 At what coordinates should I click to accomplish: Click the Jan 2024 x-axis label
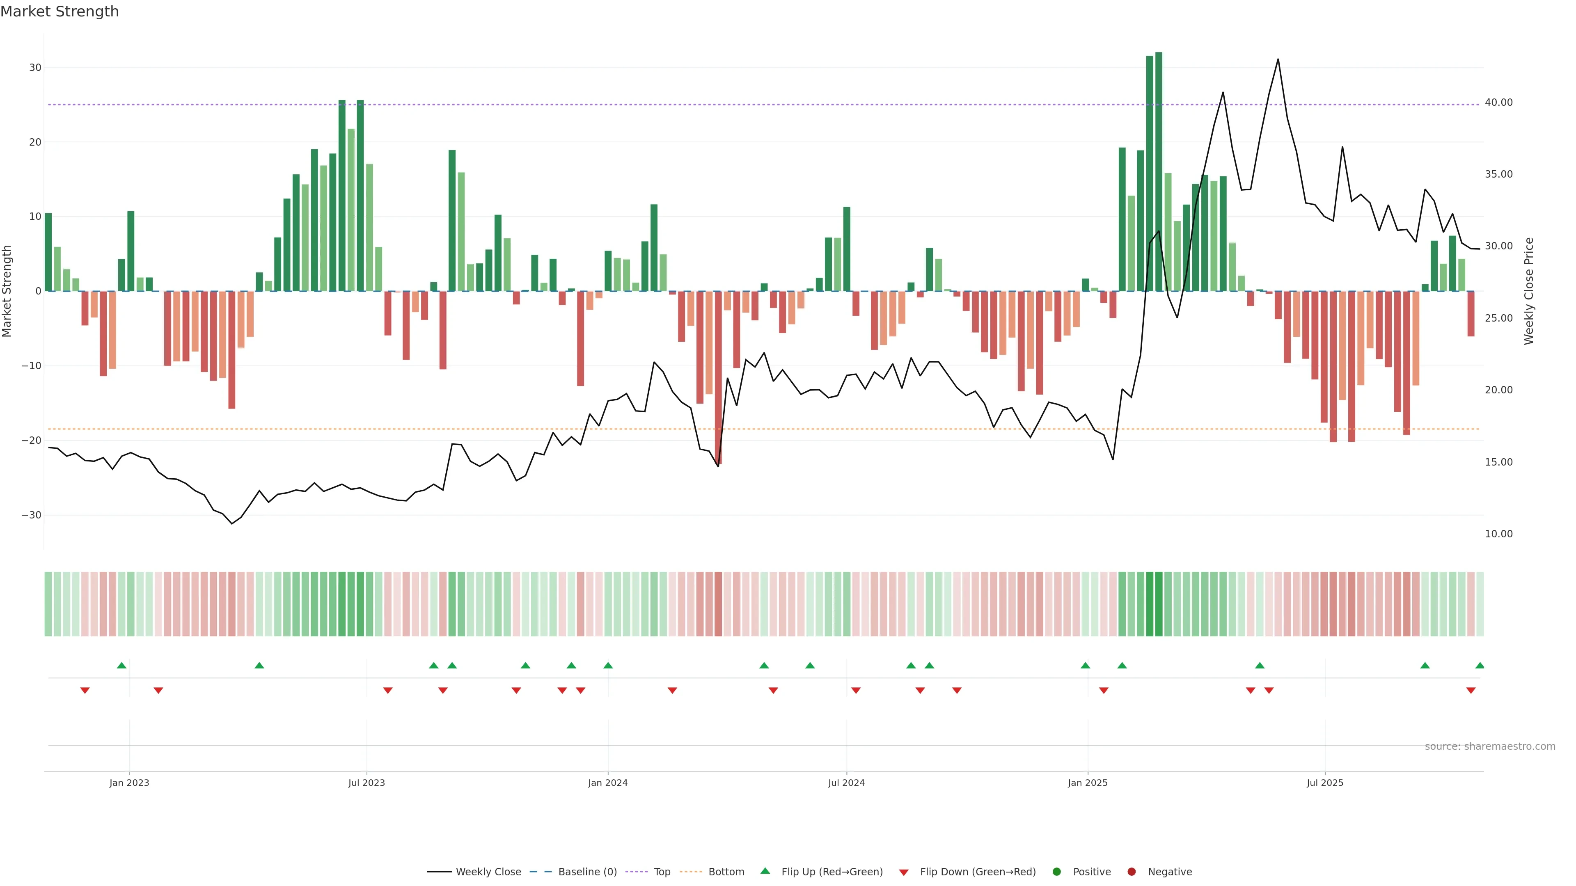[607, 783]
